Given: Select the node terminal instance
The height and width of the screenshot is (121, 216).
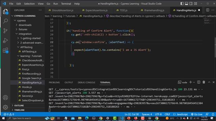Looking at the screenshot, I should [183, 82].
